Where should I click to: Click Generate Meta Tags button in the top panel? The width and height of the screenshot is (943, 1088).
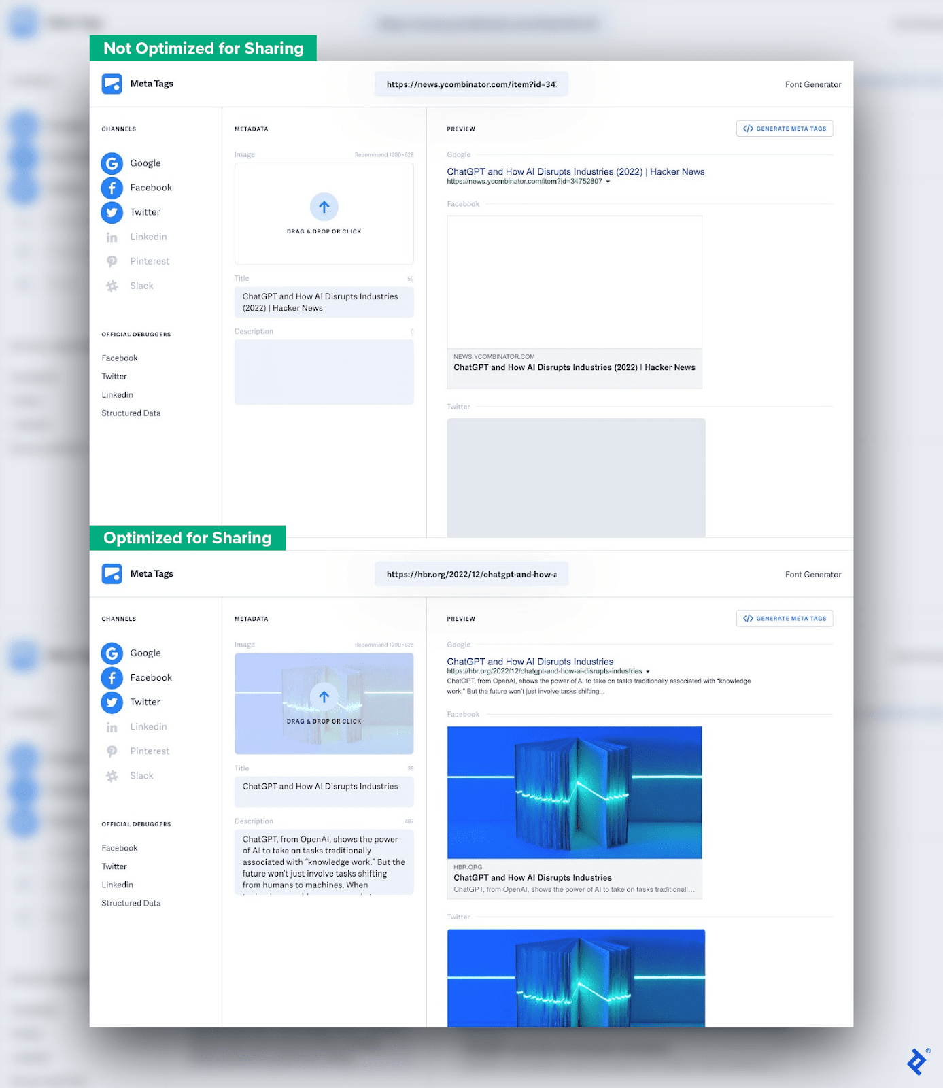click(x=785, y=129)
